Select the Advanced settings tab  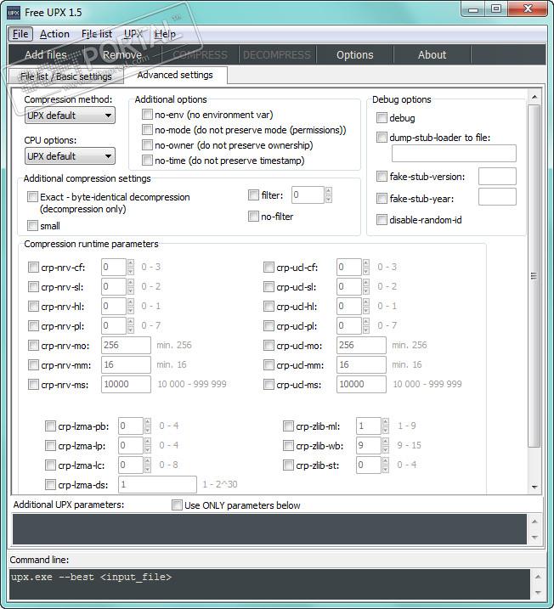click(175, 75)
